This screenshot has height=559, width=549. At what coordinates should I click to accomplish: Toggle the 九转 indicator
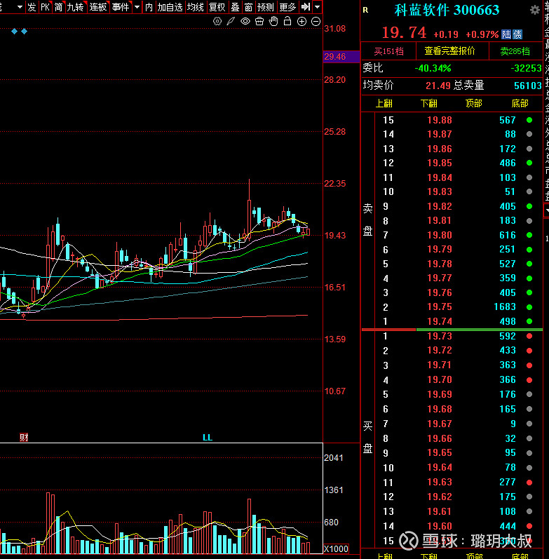pos(75,7)
